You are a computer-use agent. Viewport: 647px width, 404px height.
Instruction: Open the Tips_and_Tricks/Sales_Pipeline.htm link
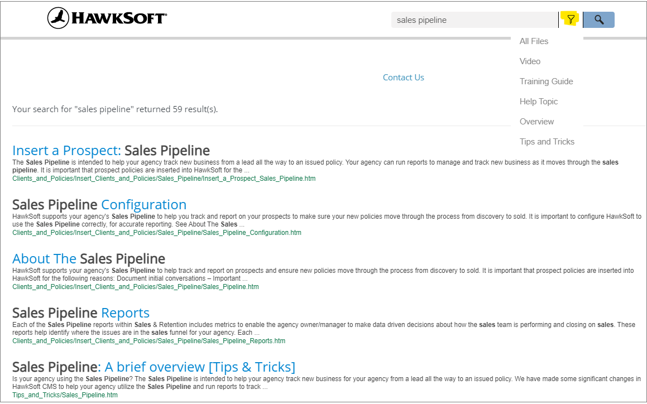tap(65, 395)
